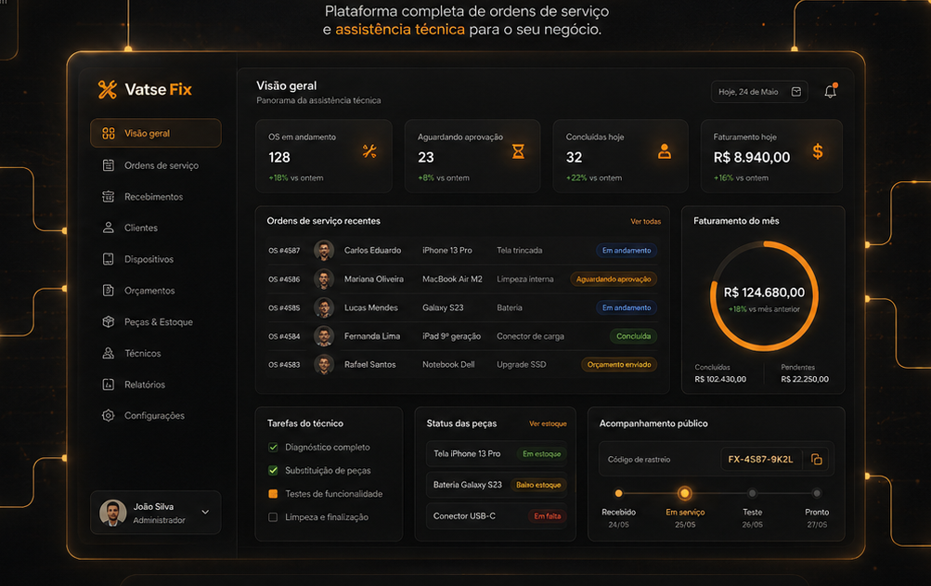This screenshot has height=586, width=931.
Task: Click João Silva's profile photo
Action: [113, 513]
